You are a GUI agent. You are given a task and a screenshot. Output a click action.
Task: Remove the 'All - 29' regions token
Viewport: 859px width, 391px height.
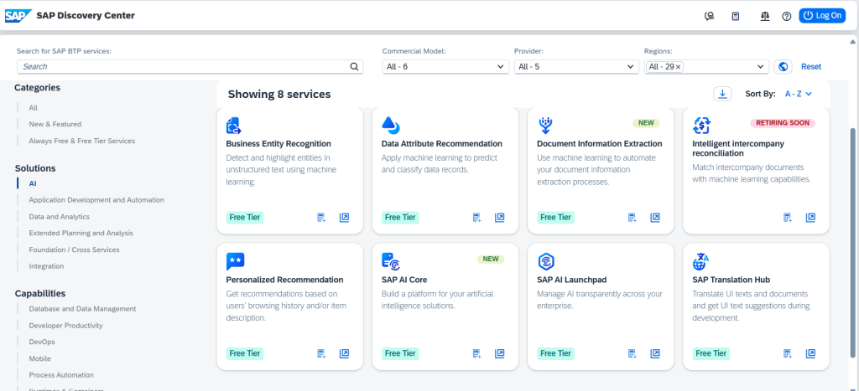679,66
